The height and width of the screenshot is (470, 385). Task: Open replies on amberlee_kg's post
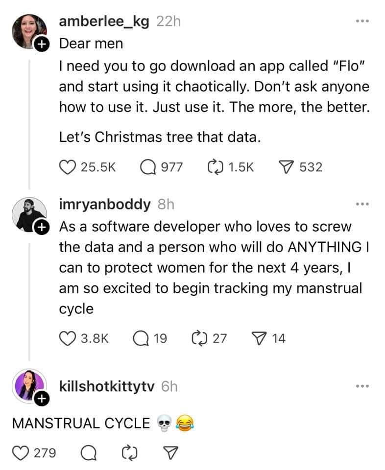148,167
